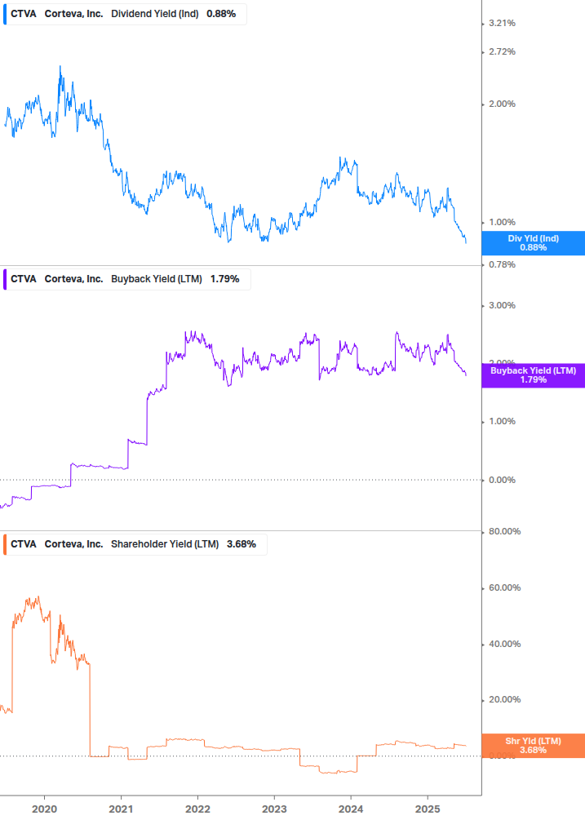Click the 40.00% tick on shareholder yield axis
585x820 pixels.
point(504,645)
